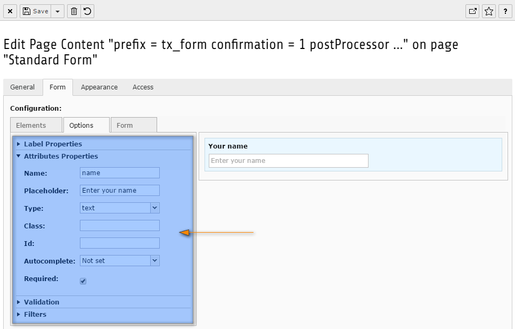The height and width of the screenshot is (329, 515).
Task: Open the Save options dropdown arrow
Action: pyautogui.click(x=58, y=12)
